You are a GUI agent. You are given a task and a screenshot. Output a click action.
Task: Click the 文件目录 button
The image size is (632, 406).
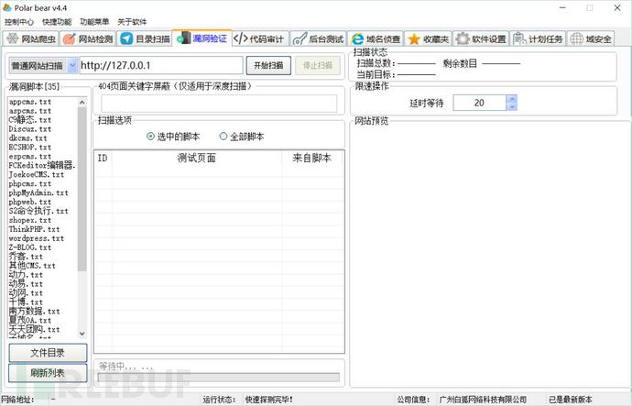pos(48,353)
